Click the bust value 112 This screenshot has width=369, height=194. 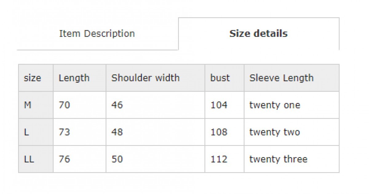pyautogui.click(x=219, y=159)
